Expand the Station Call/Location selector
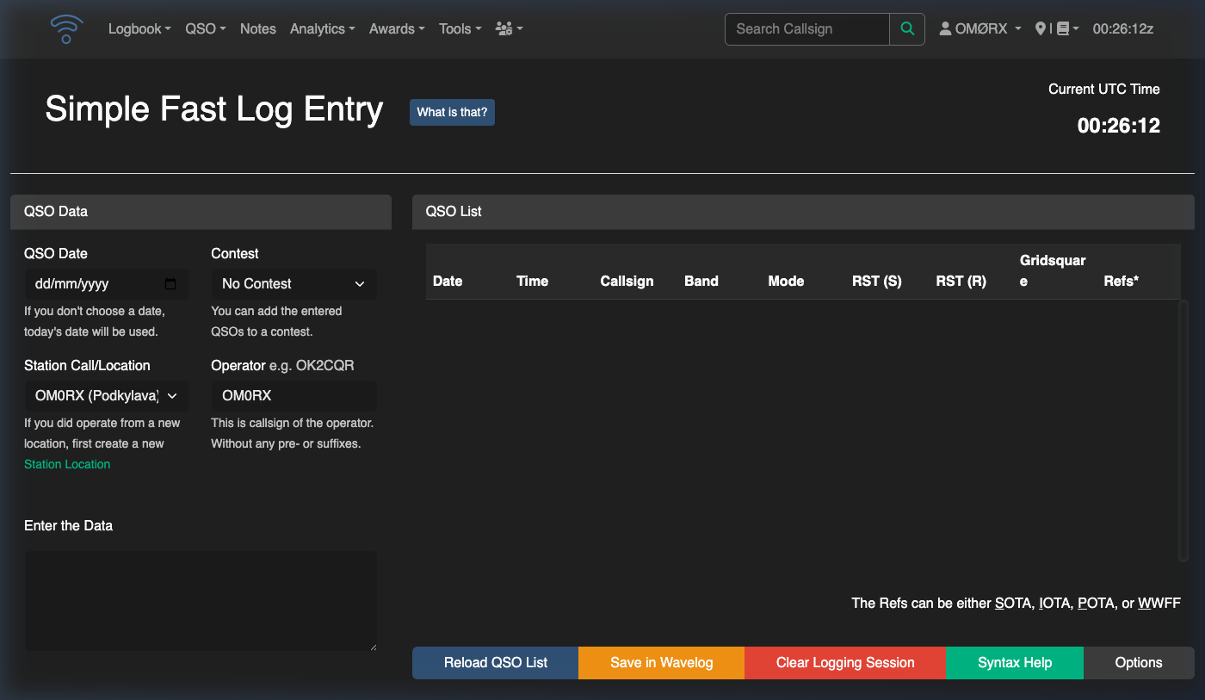The height and width of the screenshot is (700, 1205). pos(106,395)
